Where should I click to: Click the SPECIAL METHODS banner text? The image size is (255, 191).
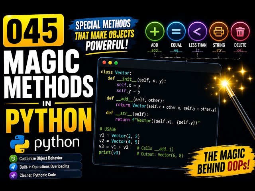[103, 24]
